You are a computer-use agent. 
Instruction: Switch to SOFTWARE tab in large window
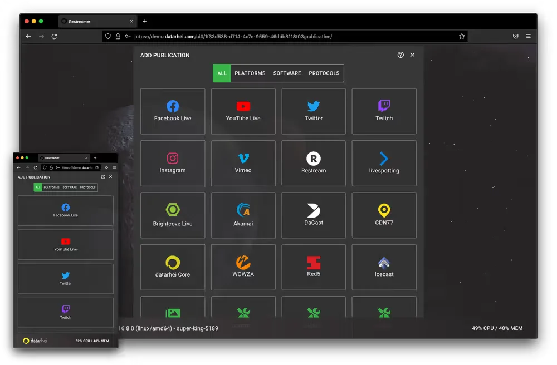coord(287,73)
